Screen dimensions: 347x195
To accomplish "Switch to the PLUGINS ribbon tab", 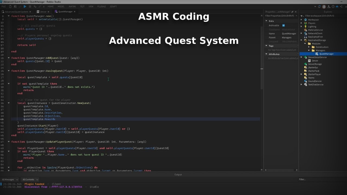I will click(x=101, y=6).
